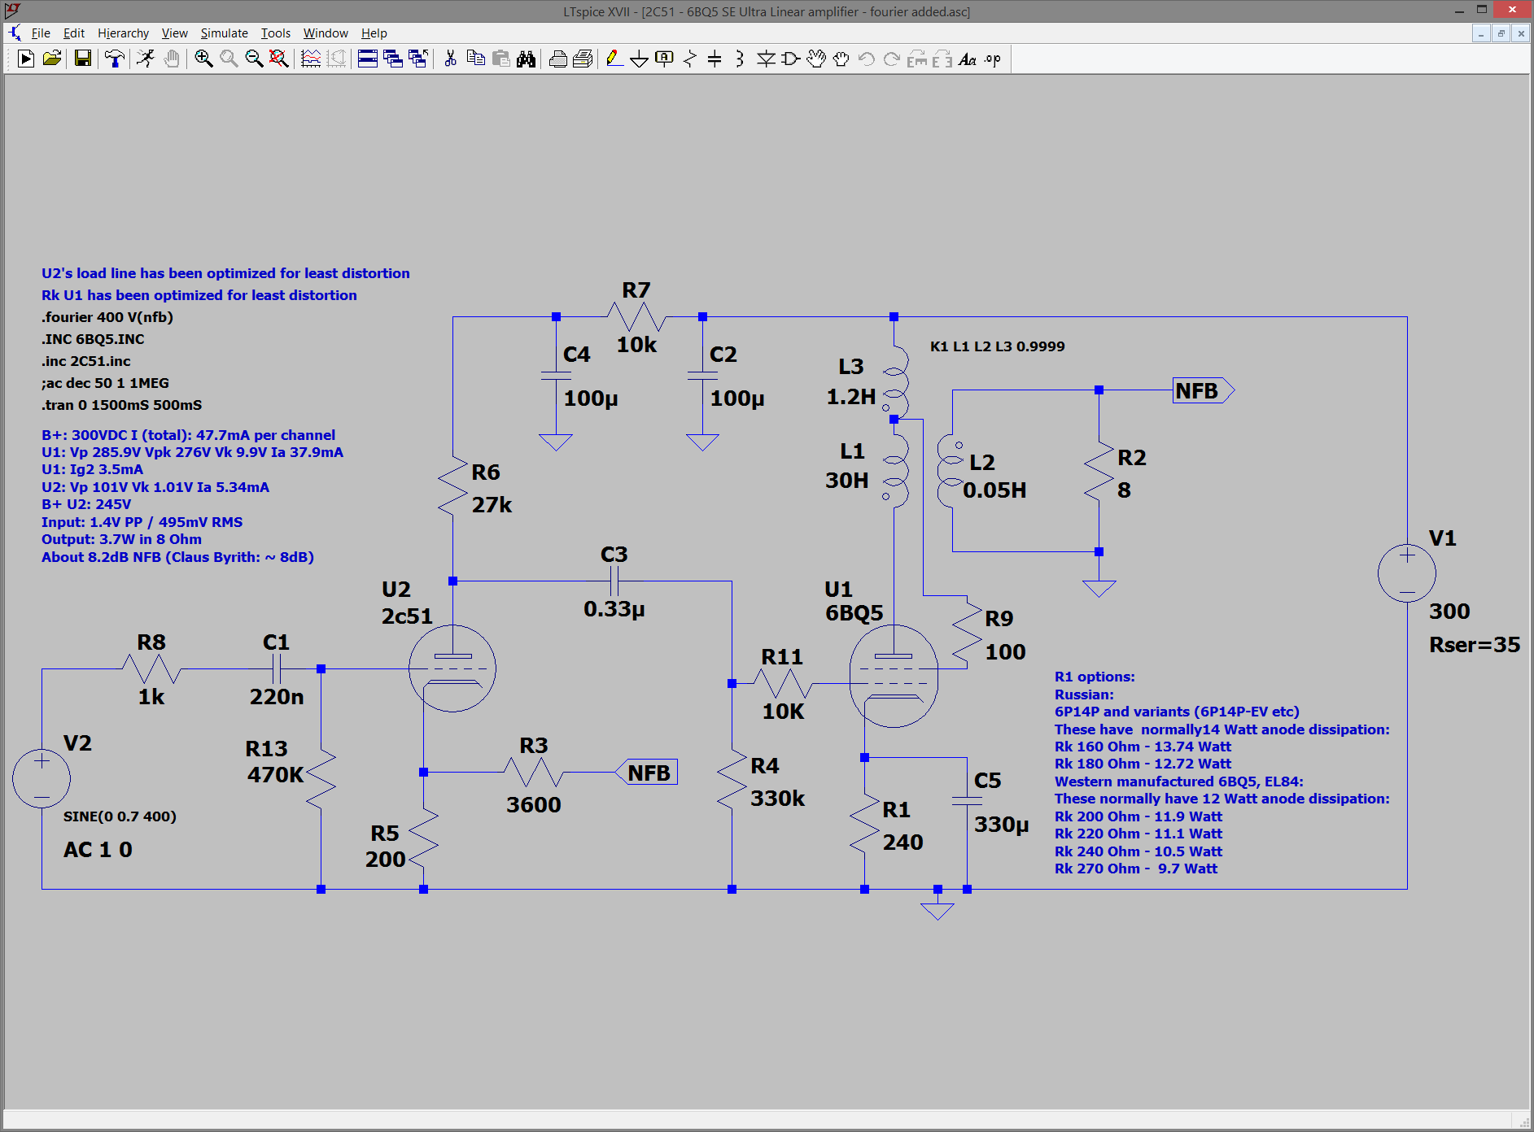
Task: Select the Zoom Out magnifier
Action: [254, 59]
